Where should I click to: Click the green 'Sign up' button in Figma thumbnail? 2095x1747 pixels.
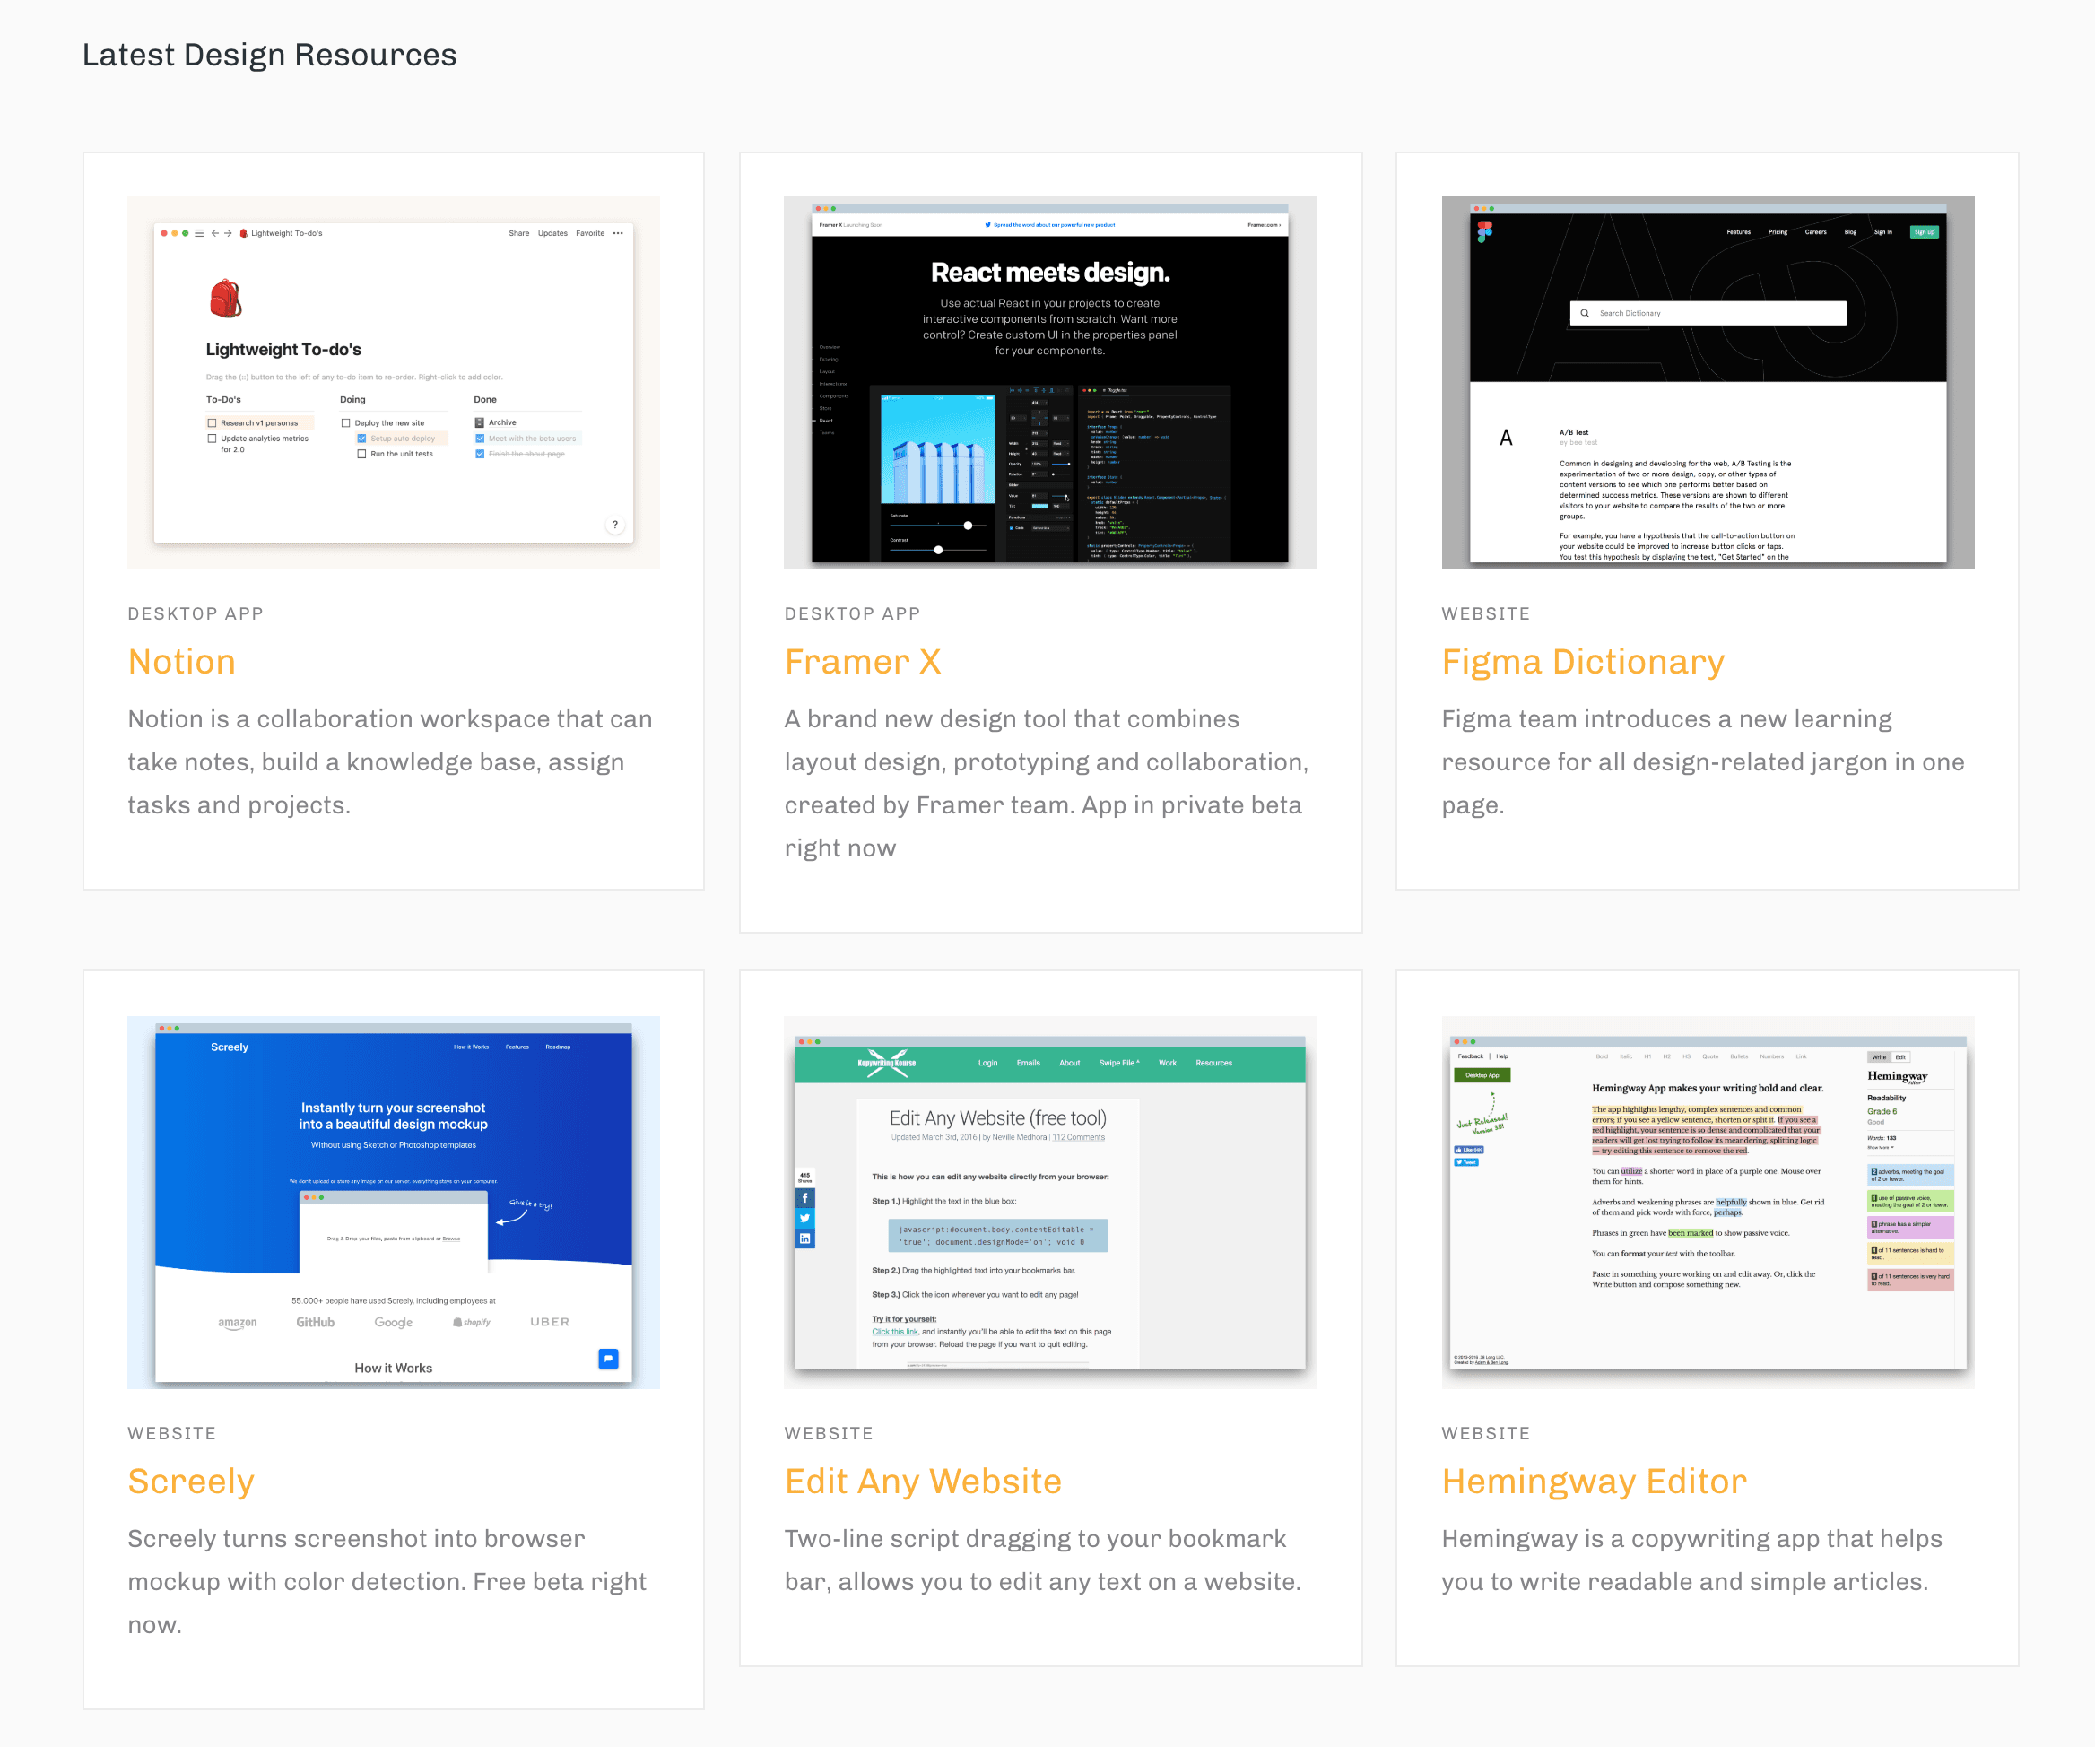tap(1924, 232)
